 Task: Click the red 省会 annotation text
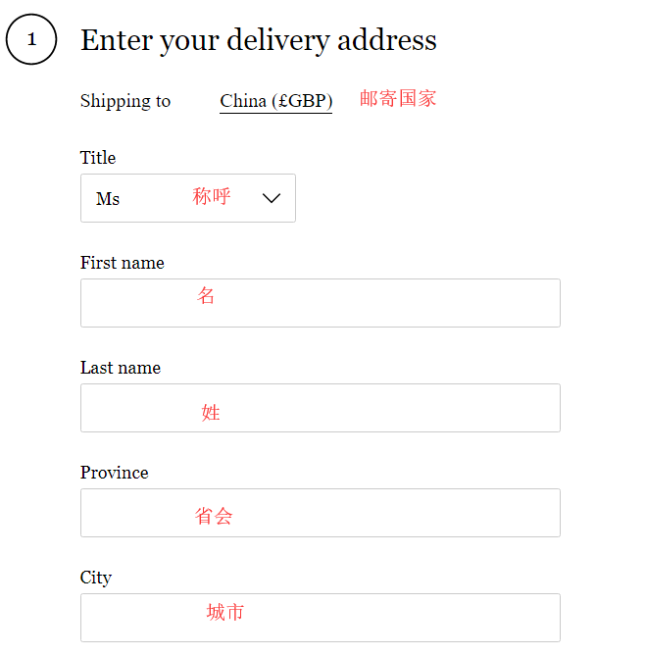pos(214,516)
